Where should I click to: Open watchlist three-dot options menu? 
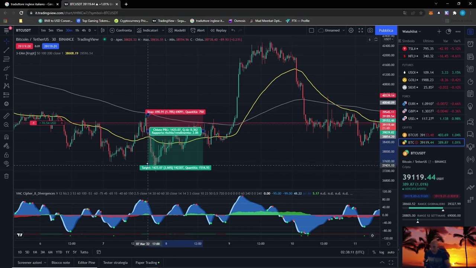click(x=458, y=31)
